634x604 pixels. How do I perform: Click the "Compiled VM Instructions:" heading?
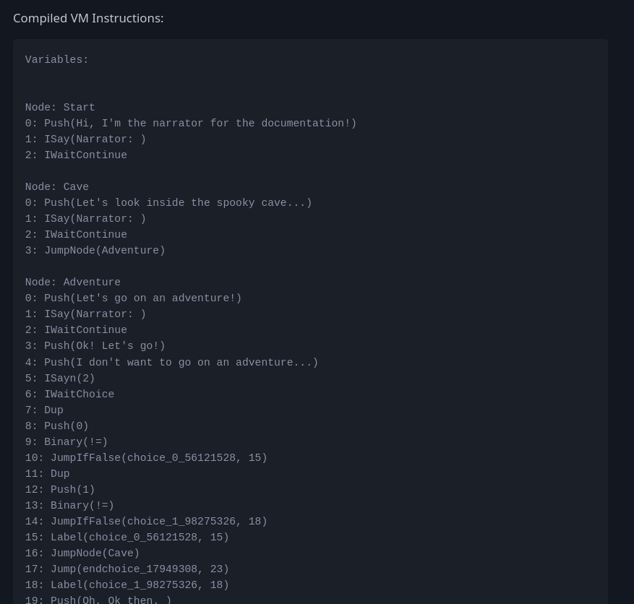[88, 18]
